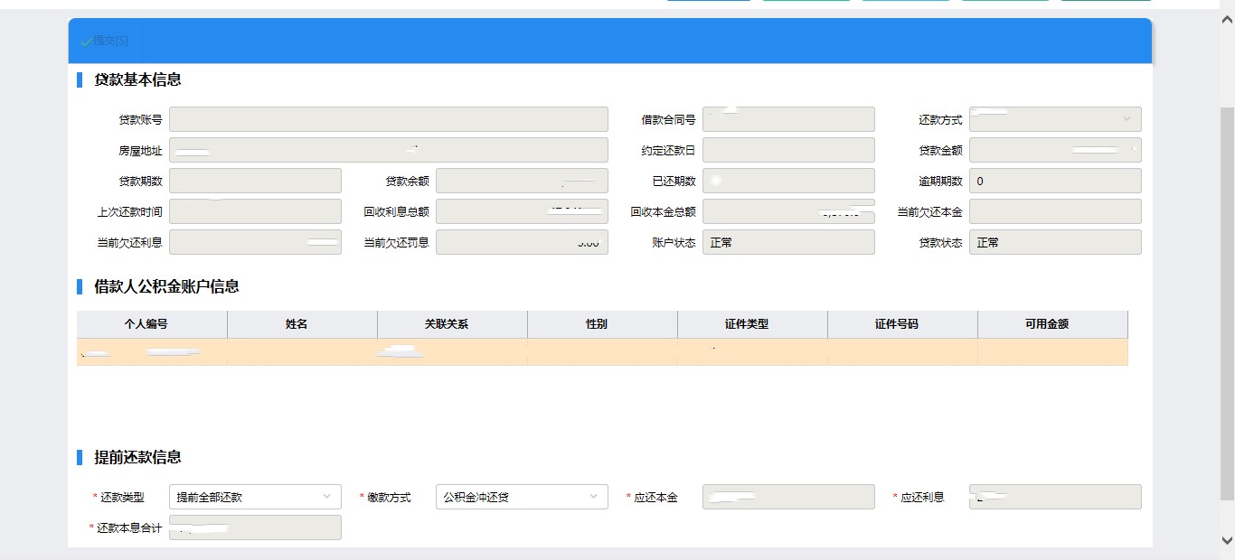Viewport: 1235px width, 560px height.
Task: Click the 上次还款时间 field
Action: tap(255, 211)
